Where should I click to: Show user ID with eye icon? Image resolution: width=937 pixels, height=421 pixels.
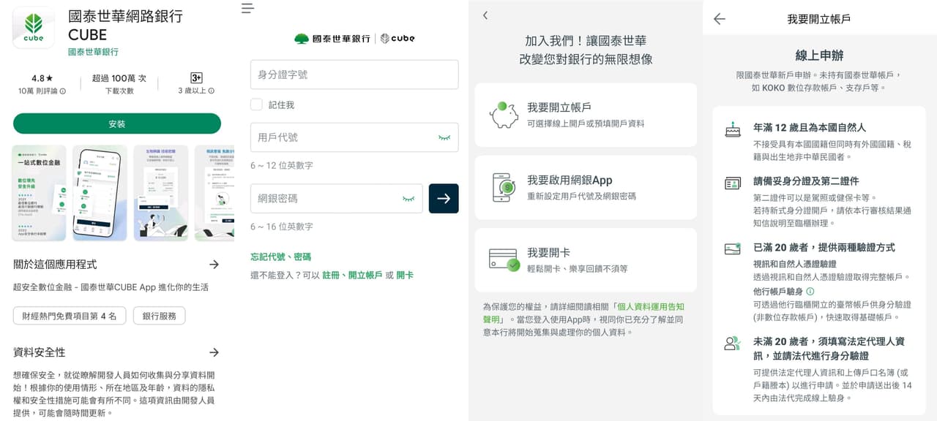(444, 137)
